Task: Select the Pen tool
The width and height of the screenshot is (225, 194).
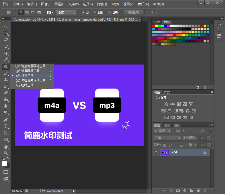Action: [6, 120]
